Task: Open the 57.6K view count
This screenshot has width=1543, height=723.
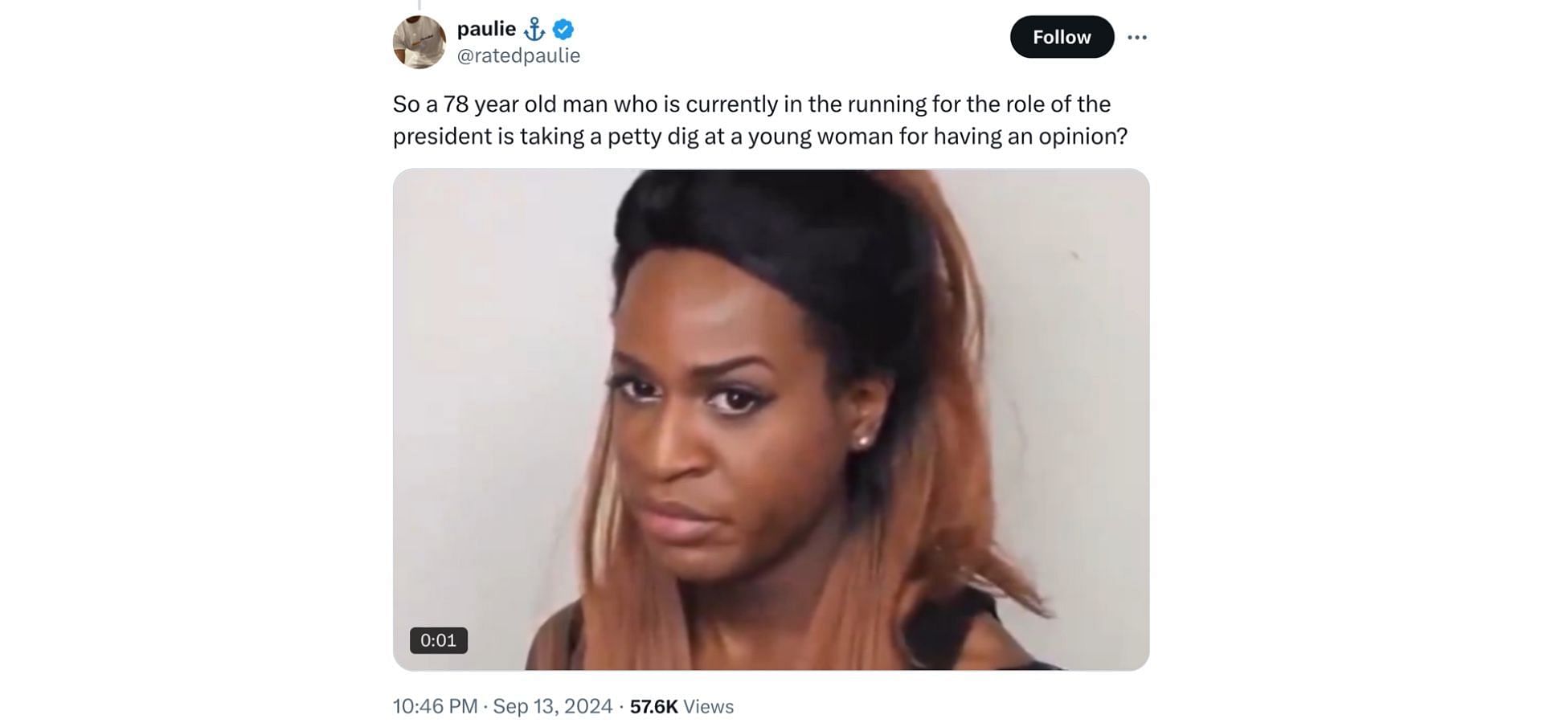Action: point(654,706)
